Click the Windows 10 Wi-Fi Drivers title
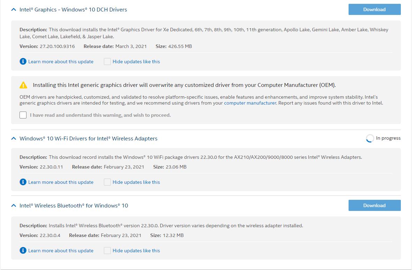The height and width of the screenshot is (270, 412). pos(88,139)
